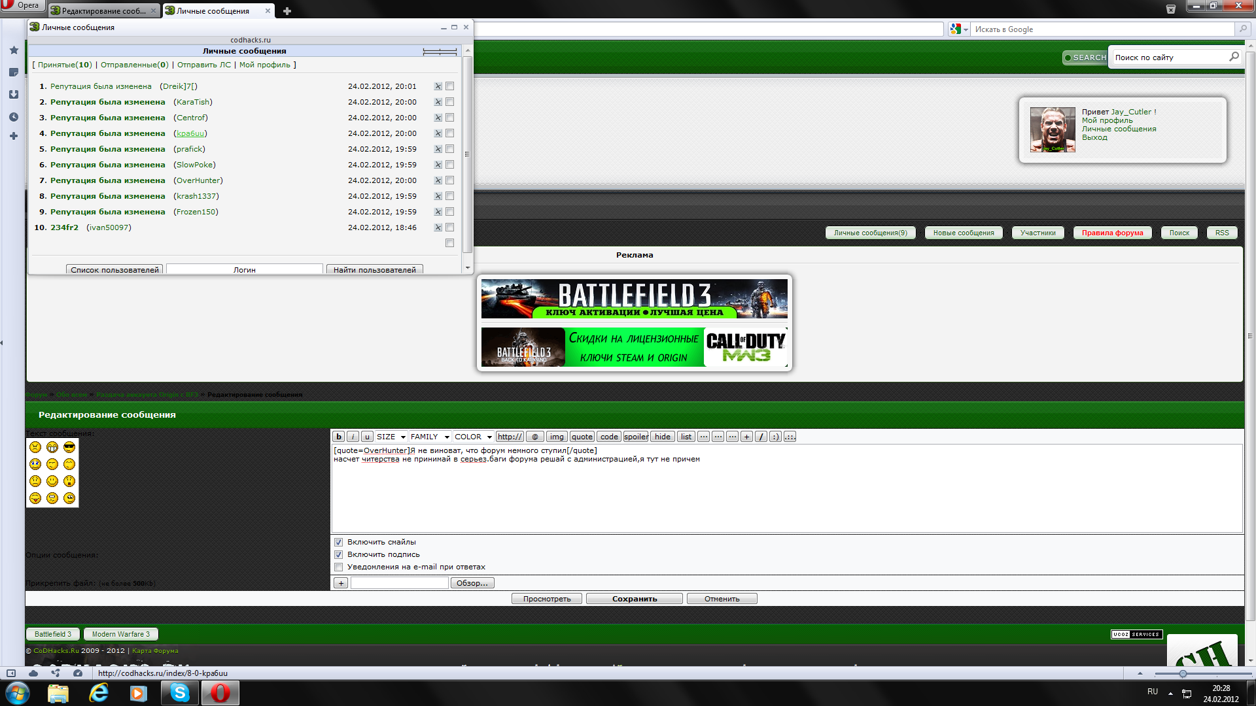
Task: Open the Windows Start menu
Action: coord(18,693)
